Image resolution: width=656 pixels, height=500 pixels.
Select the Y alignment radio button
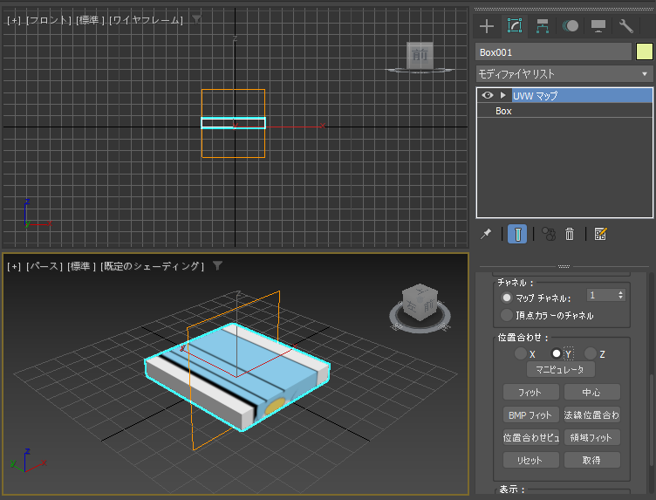(556, 353)
